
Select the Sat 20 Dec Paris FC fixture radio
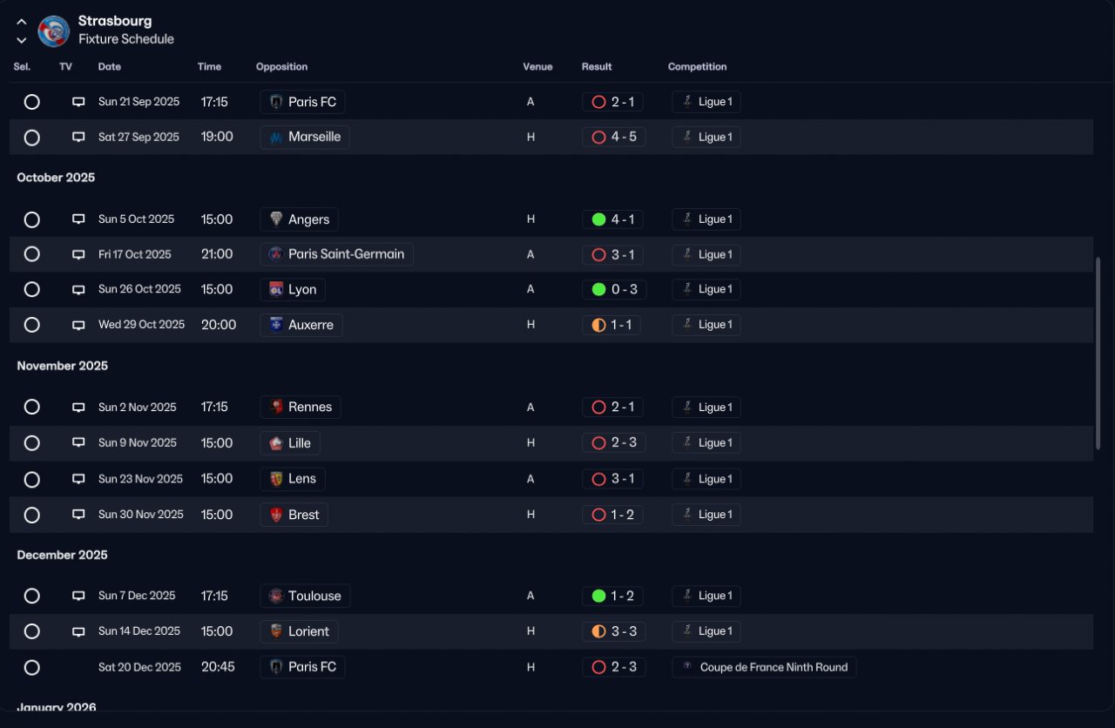(x=32, y=668)
